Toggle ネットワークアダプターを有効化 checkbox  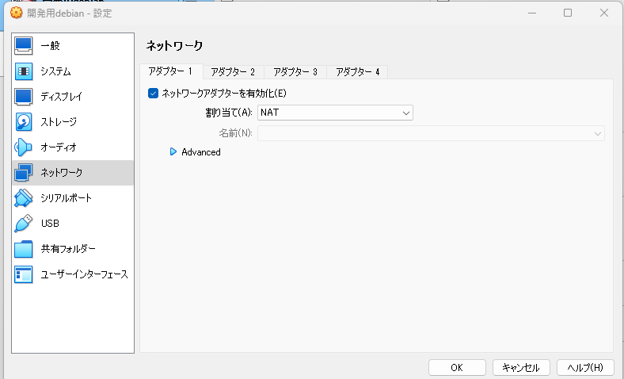click(153, 94)
